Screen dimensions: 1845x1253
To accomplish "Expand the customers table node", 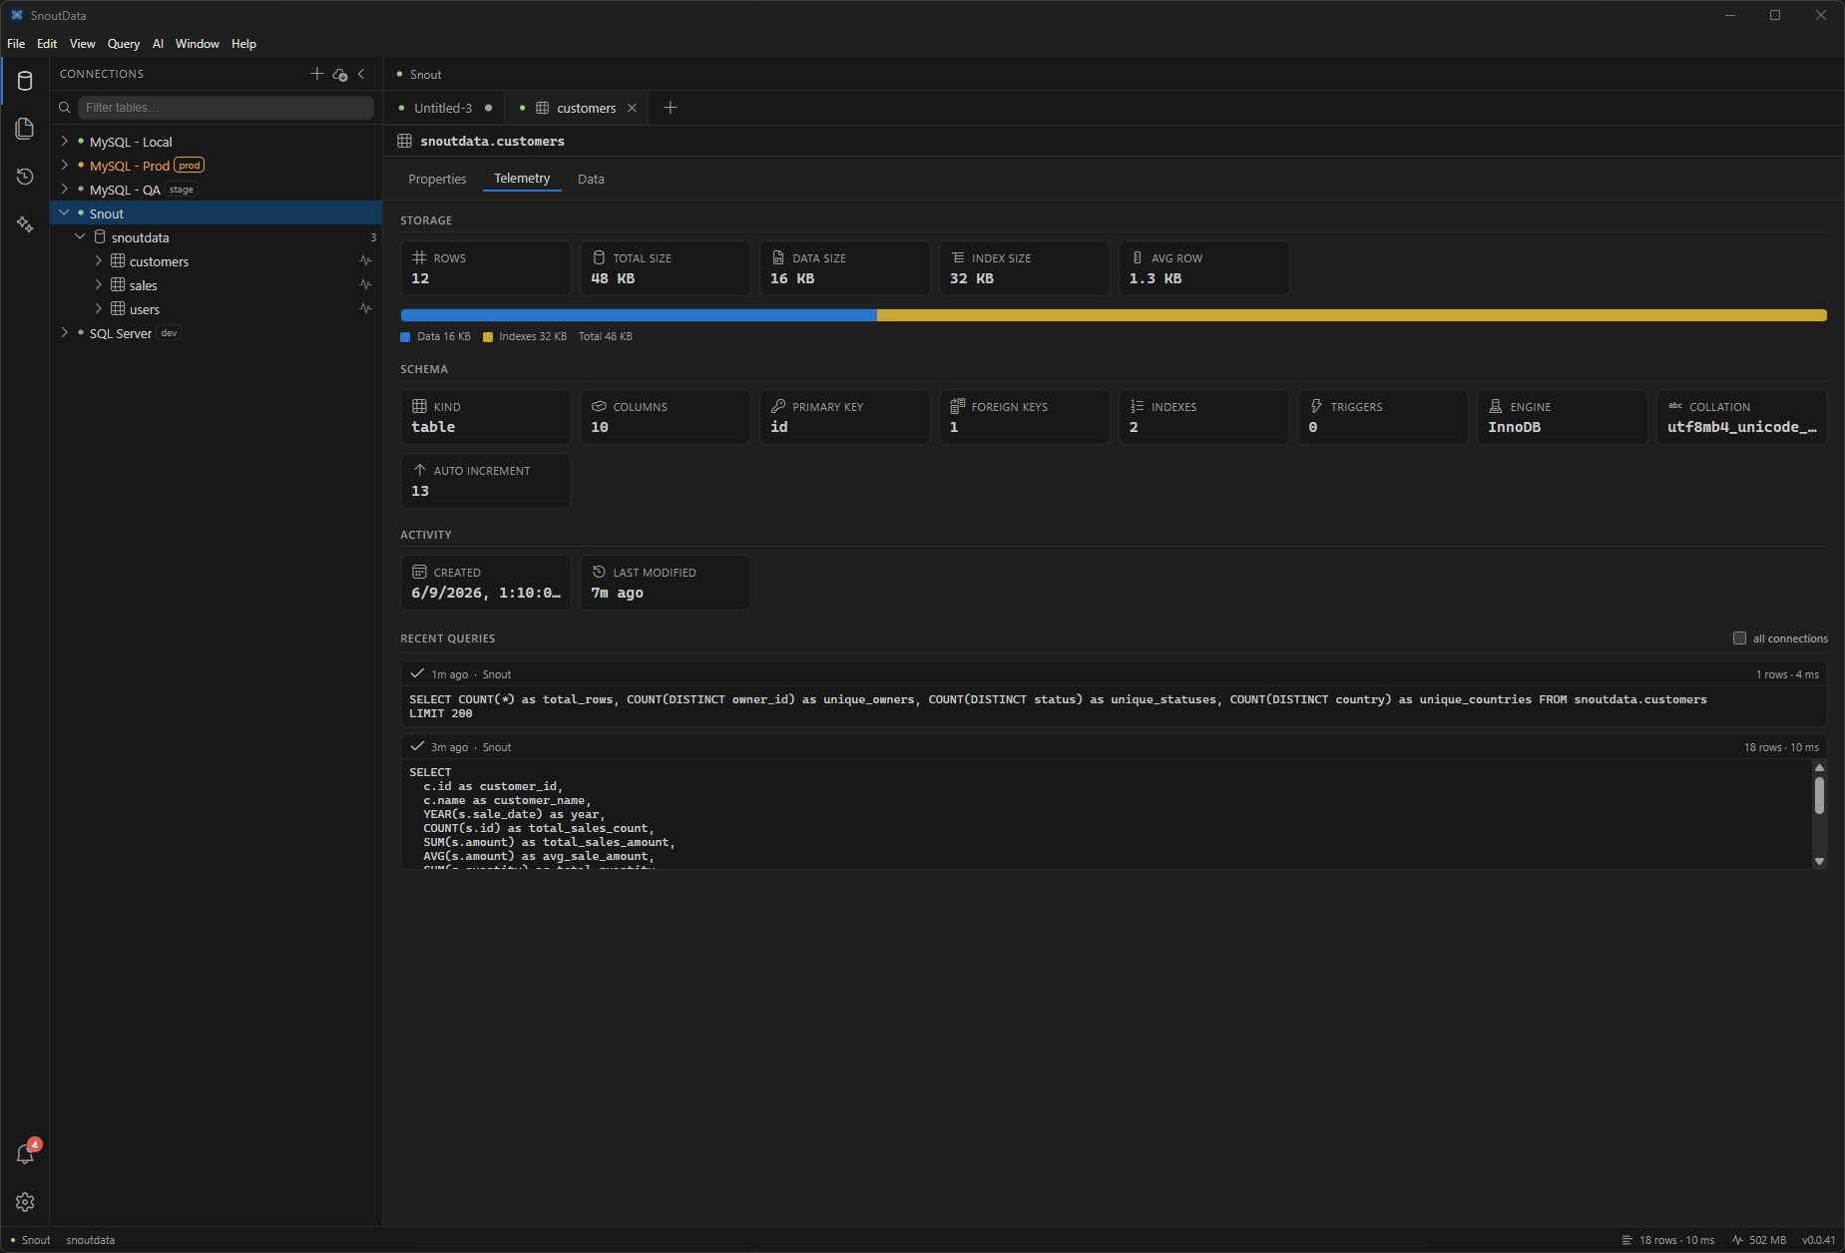I will pyautogui.click(x=99, y=261).
